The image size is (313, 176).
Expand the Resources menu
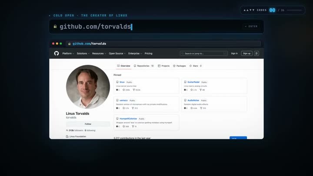pos(99,53)
